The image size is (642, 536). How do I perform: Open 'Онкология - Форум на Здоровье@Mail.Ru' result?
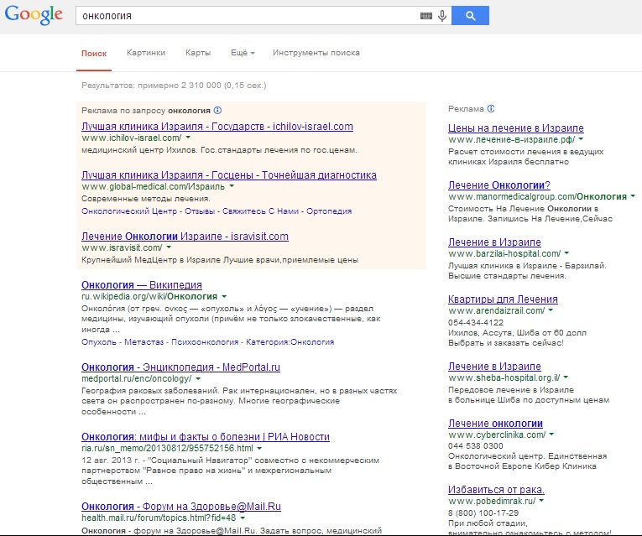tap(181, 507)
